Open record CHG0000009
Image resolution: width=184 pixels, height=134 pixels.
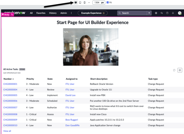[10, 120]
